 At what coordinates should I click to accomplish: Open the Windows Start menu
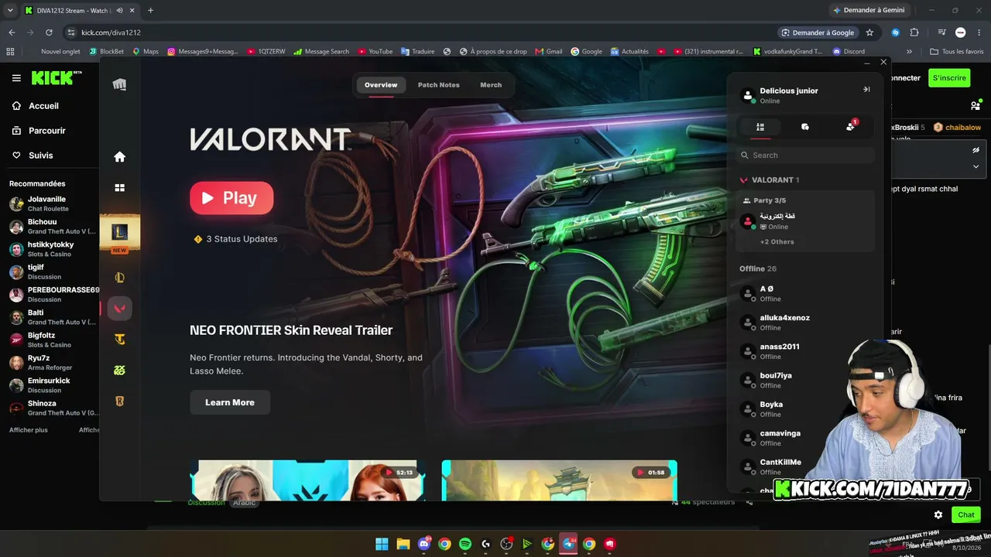click(x=382, y=544)
